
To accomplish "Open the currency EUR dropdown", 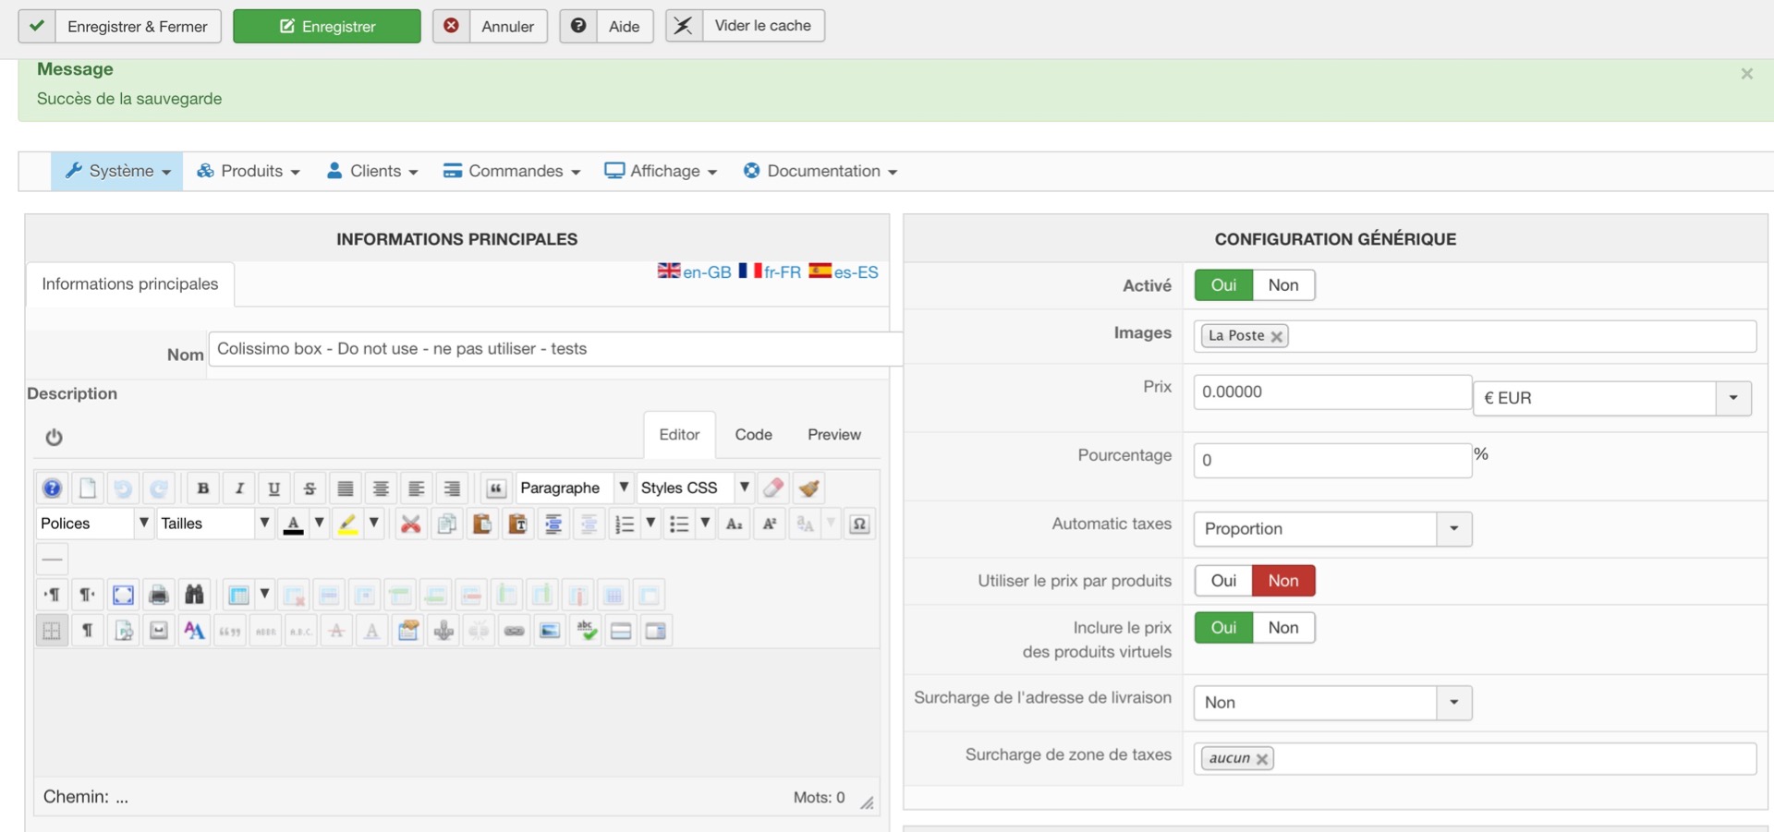I will pos(1611,398).
